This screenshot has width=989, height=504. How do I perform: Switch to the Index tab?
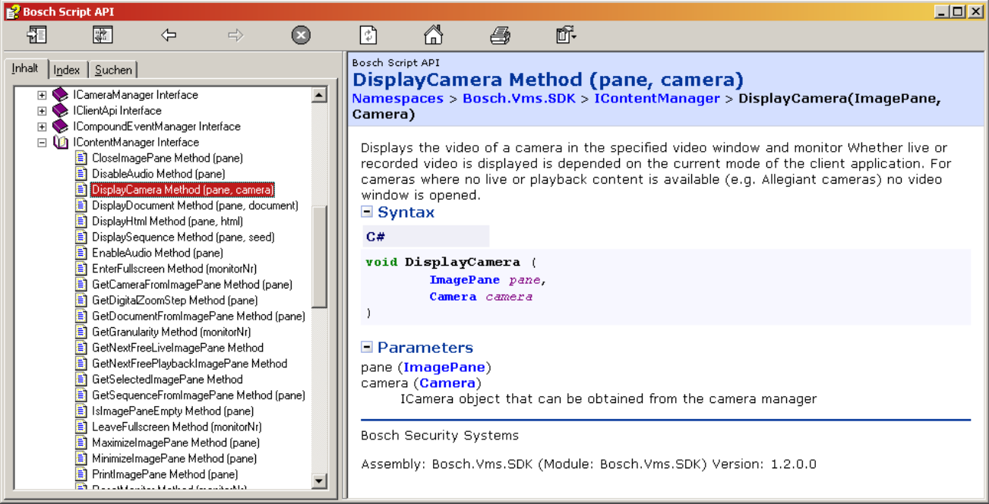coord(67,70)
